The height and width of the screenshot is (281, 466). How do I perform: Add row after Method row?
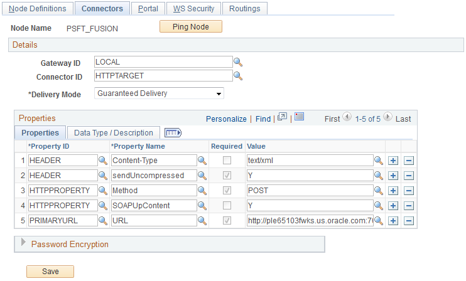[393, 191]
